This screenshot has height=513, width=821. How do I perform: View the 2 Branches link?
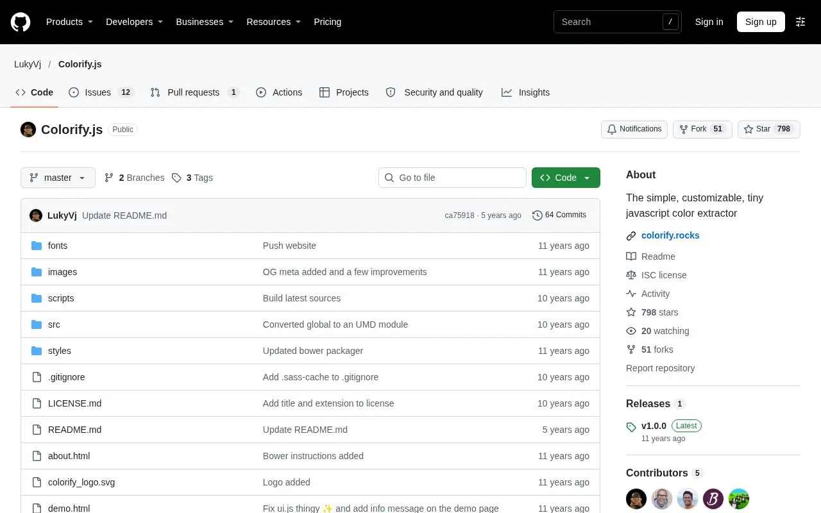point(134,178)
